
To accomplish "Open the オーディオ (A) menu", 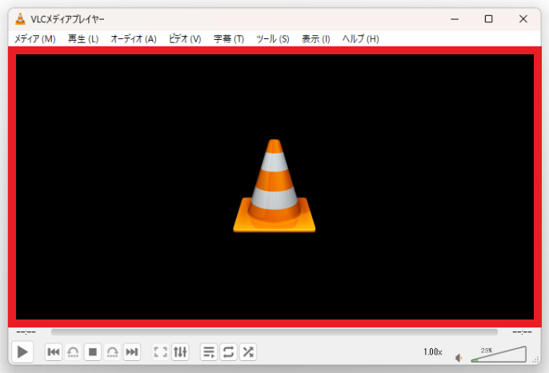I will [x=134, y=39].
